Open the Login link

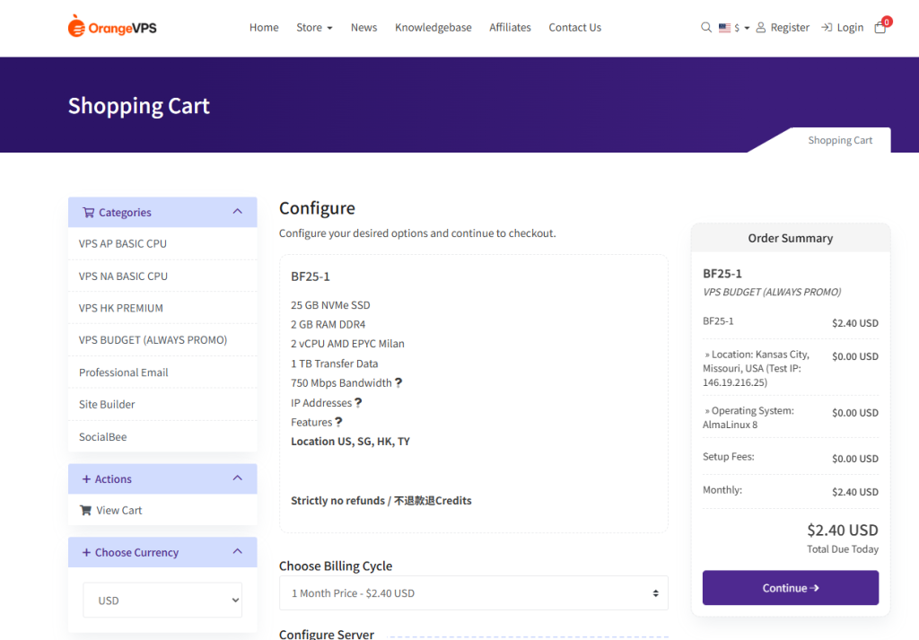tap(843, 28)
